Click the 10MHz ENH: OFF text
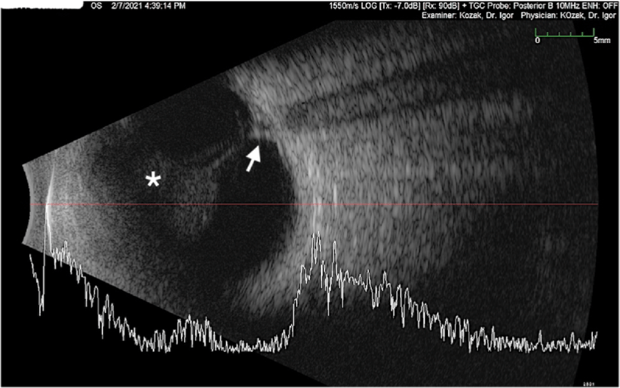This screenshot has width=620, height=388. (x=585, y=6)
